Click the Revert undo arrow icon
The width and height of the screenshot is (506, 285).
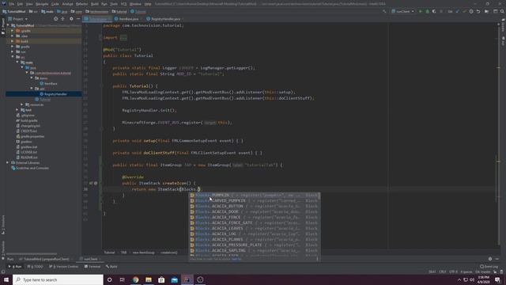pyautogui.click(x=478, y=11)
